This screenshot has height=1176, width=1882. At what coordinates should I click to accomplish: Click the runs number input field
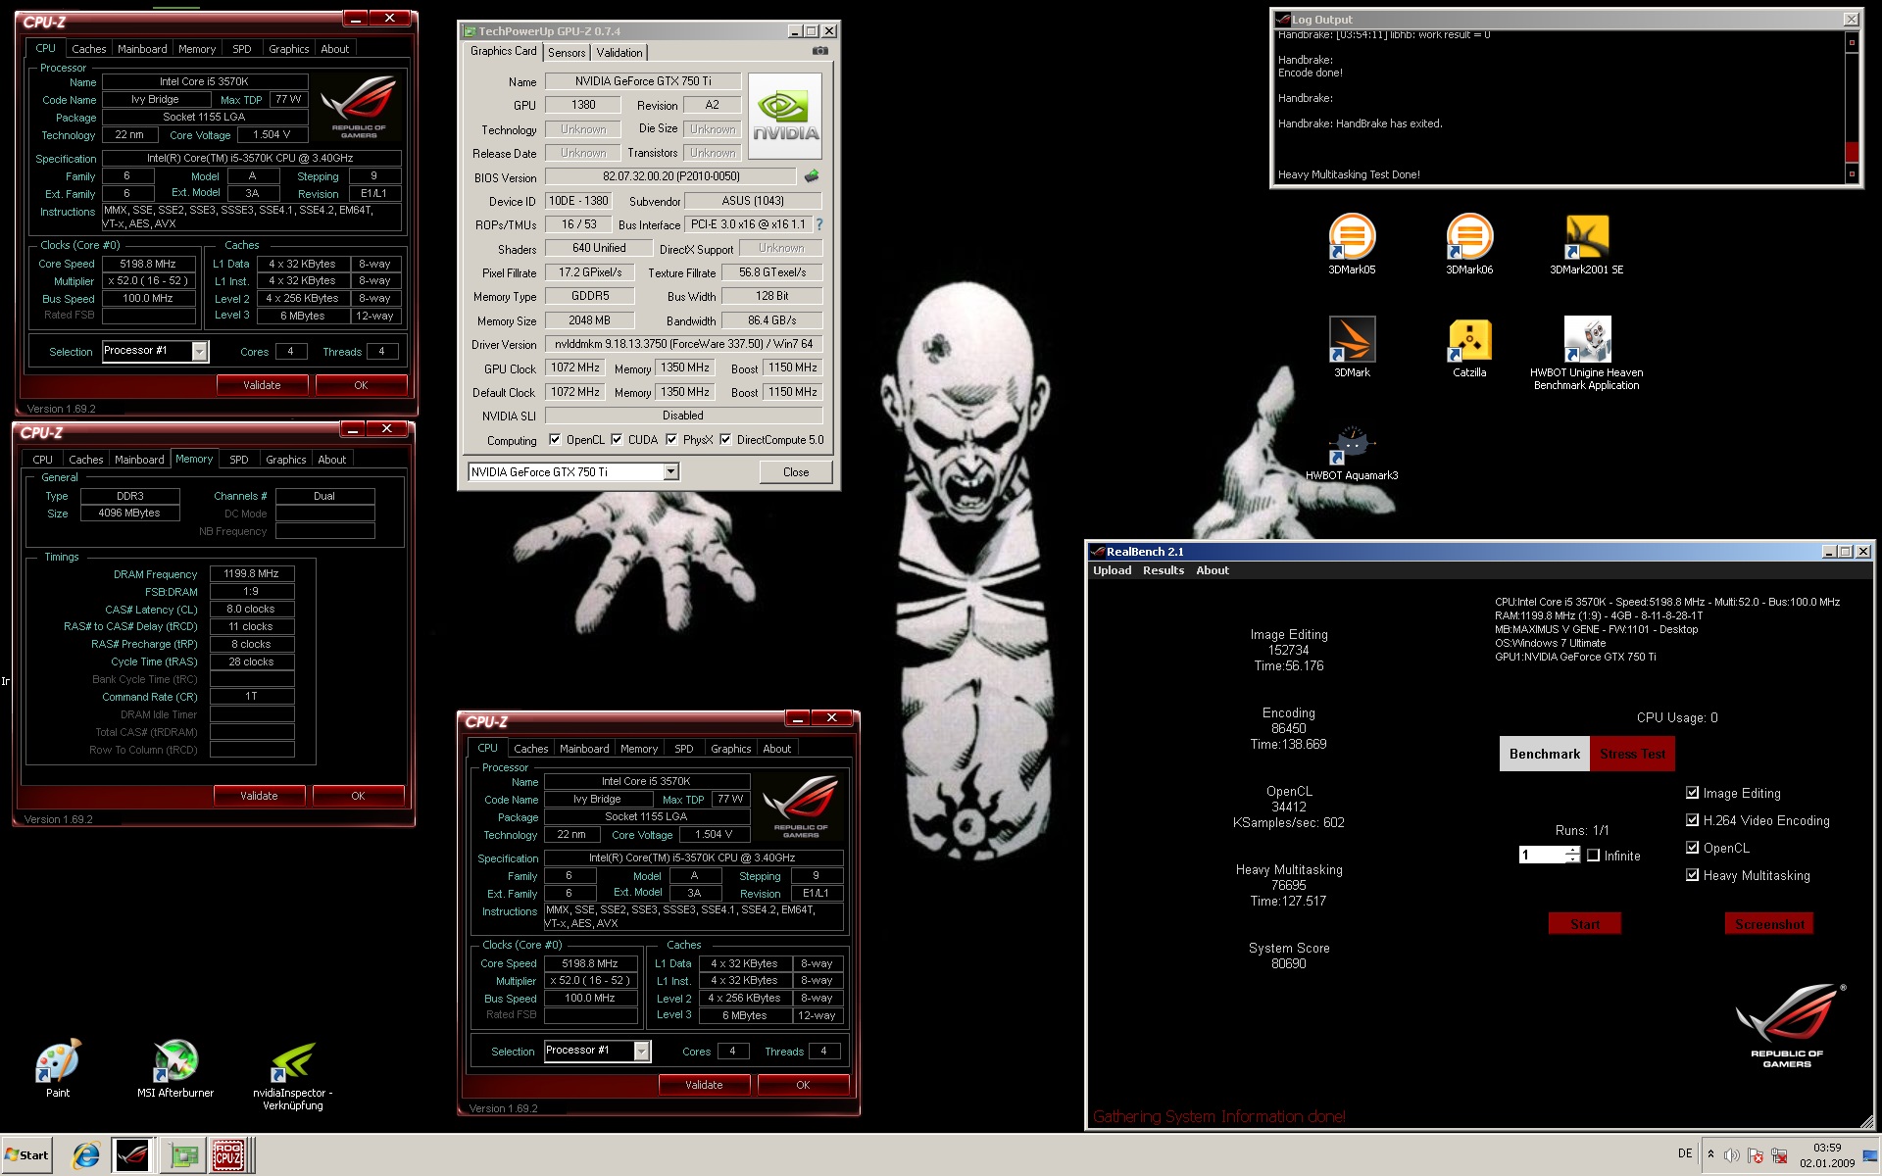coord(1543,855)
